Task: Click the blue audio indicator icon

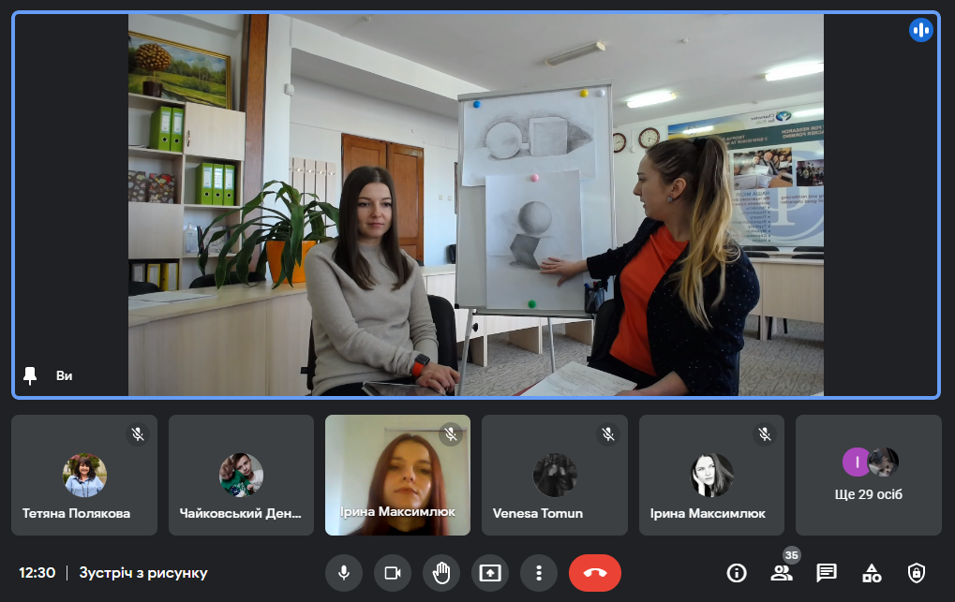Action: (x=920, y=30)
